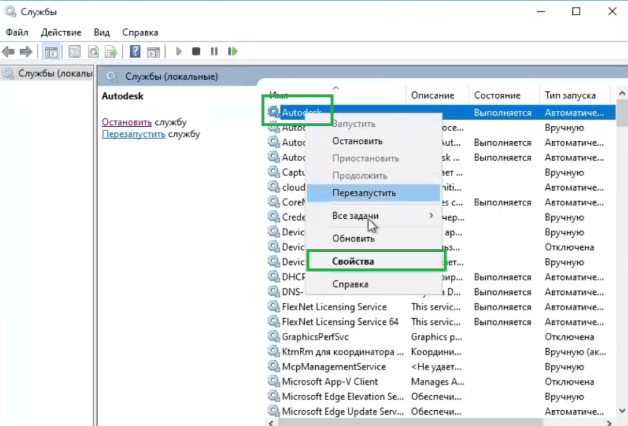Click the Перезапустить service link in left panel
628x426 pixels.
(133, 134)
